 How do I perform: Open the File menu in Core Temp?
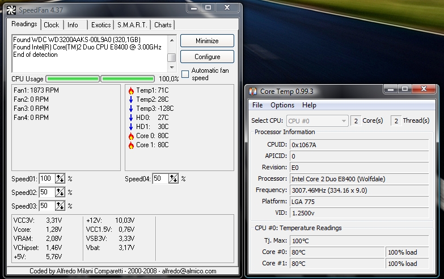point(257,105)
